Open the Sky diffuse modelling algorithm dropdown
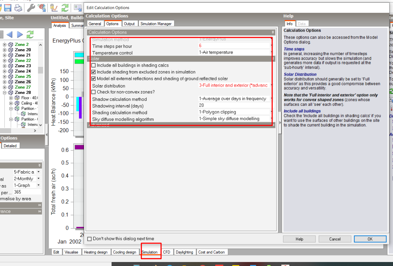The width and height of the screenshot is (393, 266). tap(271, 119)
